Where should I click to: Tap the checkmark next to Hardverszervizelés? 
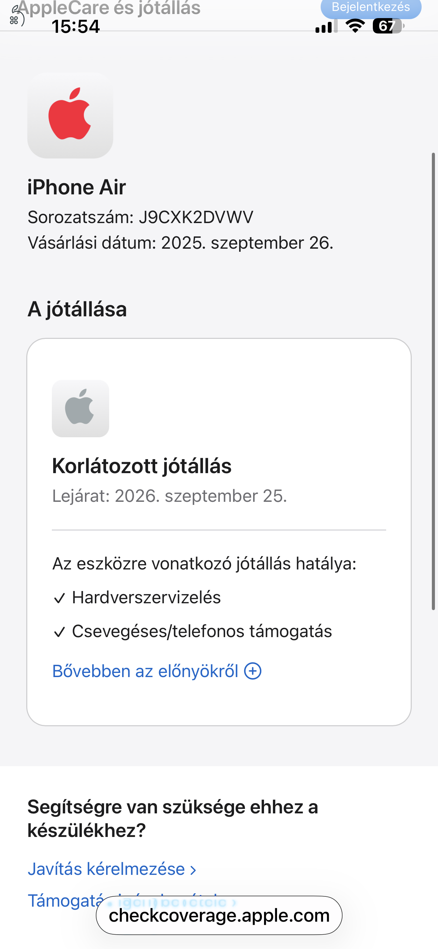click(59, 597)
